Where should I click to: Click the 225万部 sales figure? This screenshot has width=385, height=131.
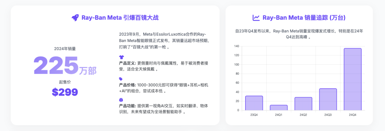click(x=65, y=65)
